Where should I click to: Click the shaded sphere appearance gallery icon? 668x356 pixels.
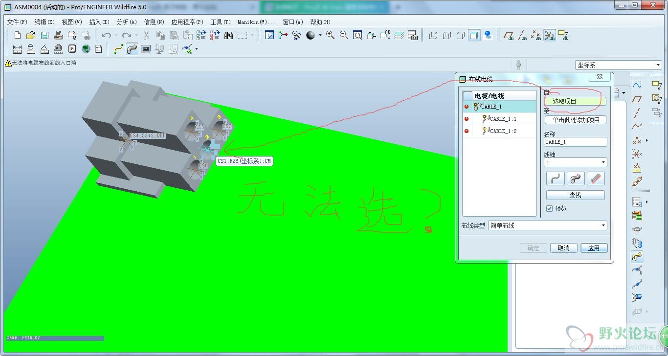point(311,35)
